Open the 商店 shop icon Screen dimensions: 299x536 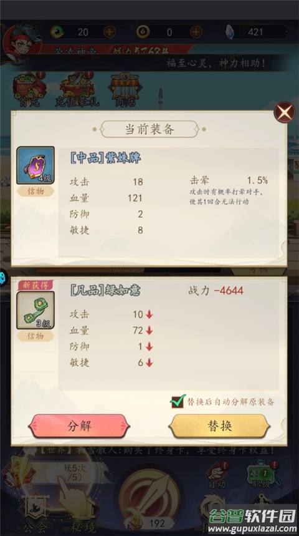tap(125, 90)
